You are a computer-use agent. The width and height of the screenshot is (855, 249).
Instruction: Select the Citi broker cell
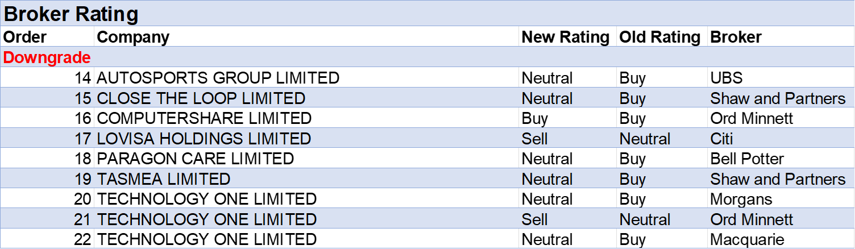tap(721, 139)
